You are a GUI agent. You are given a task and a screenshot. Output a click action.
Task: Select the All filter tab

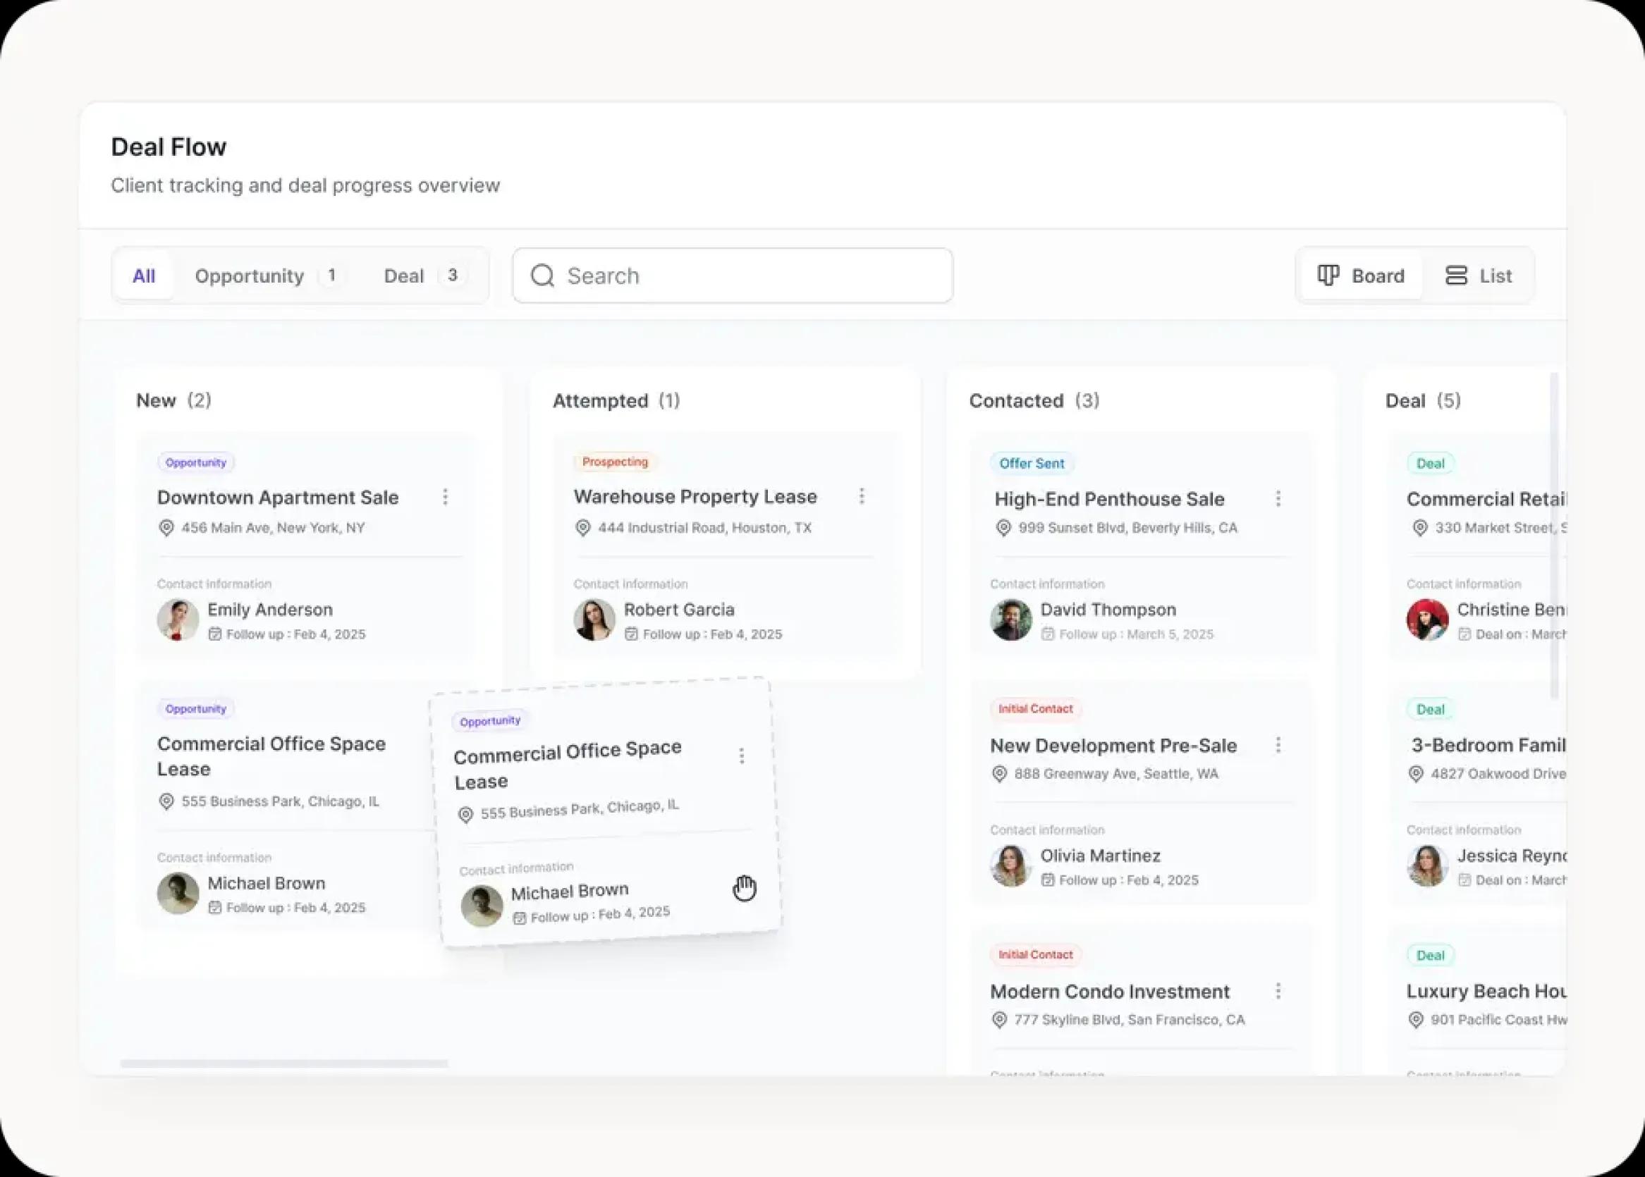(144, 276)
